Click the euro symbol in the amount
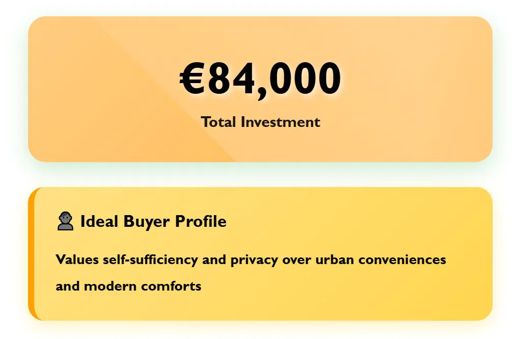This screenshot has height=339, width=512. (x=193, y=79)
